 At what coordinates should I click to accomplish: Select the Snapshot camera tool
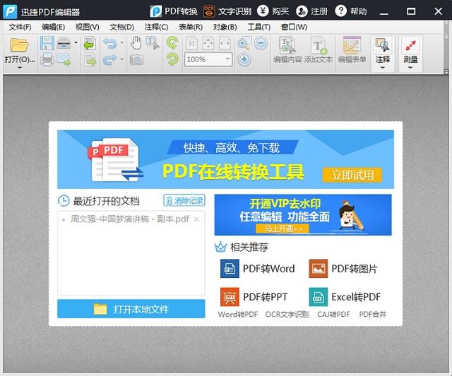136,60
